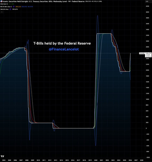Select the WILD MA 14 indicator legend
This screenshot has width=152, height=162.
pyautogui.click(x=4, y=4)
